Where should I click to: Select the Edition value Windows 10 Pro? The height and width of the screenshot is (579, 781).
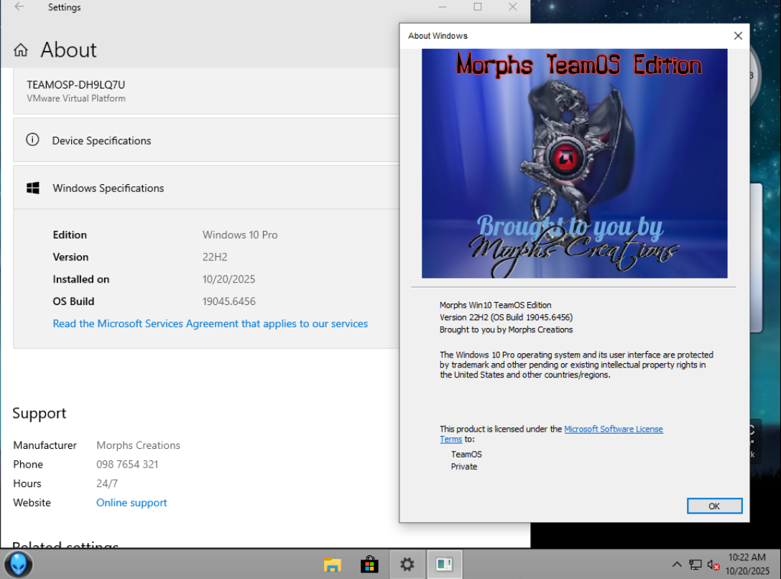pyautogui.click(x=239, y=235)
